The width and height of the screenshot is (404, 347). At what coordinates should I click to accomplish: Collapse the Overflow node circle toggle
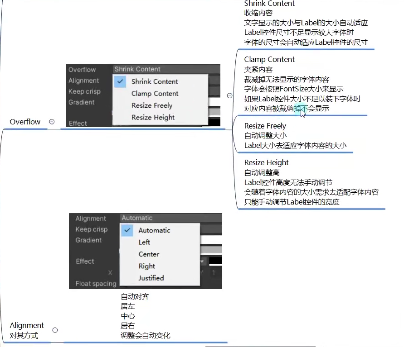[x=52, y=122]
